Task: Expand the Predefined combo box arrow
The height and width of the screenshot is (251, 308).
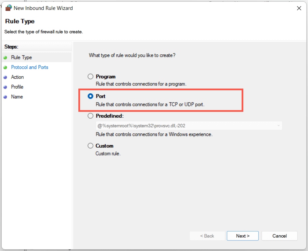Action: pos(278,125)
